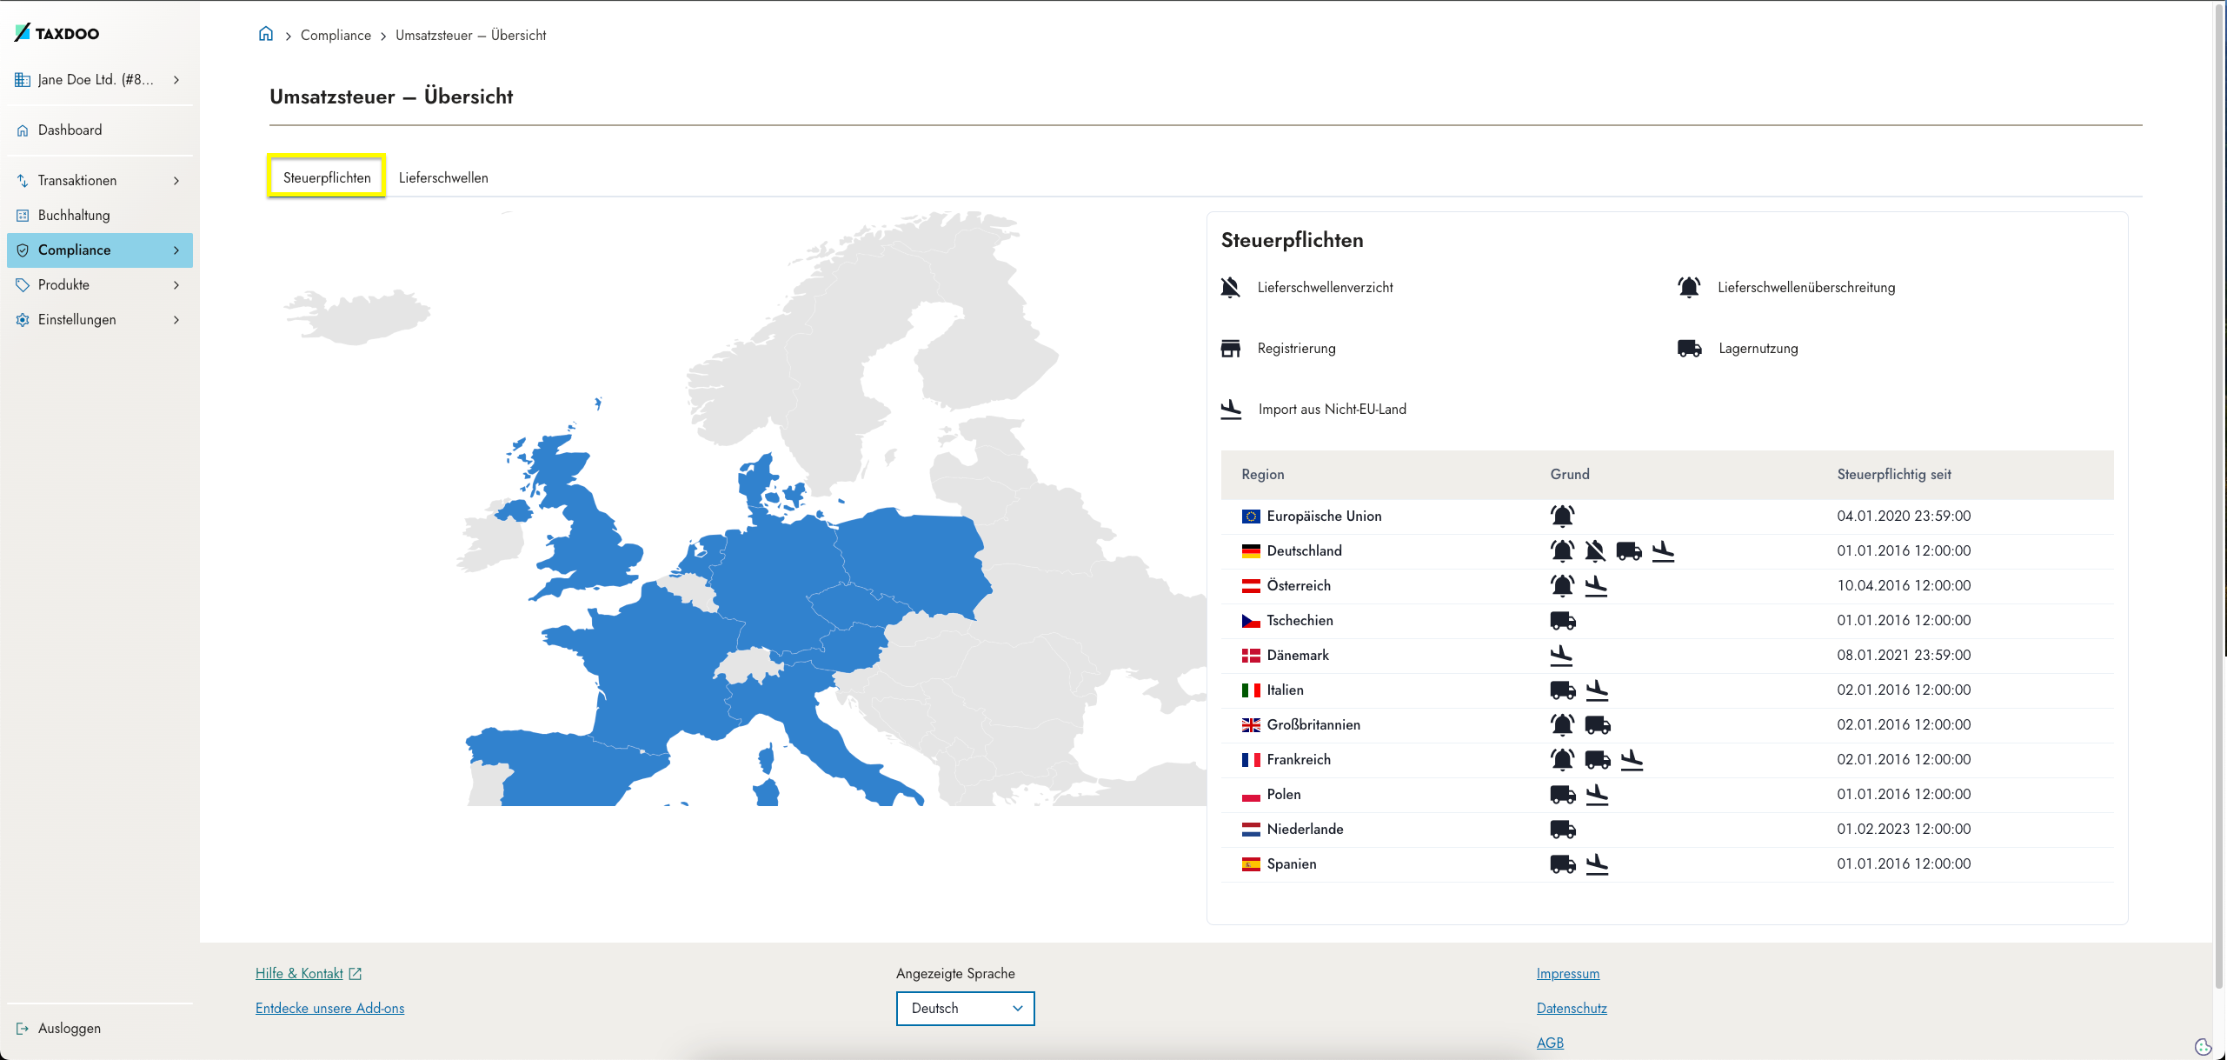Click the date 01.02.2023 12:00:00
The width and height of the screenshot is (2227, 1060).
coord(1903,830)
